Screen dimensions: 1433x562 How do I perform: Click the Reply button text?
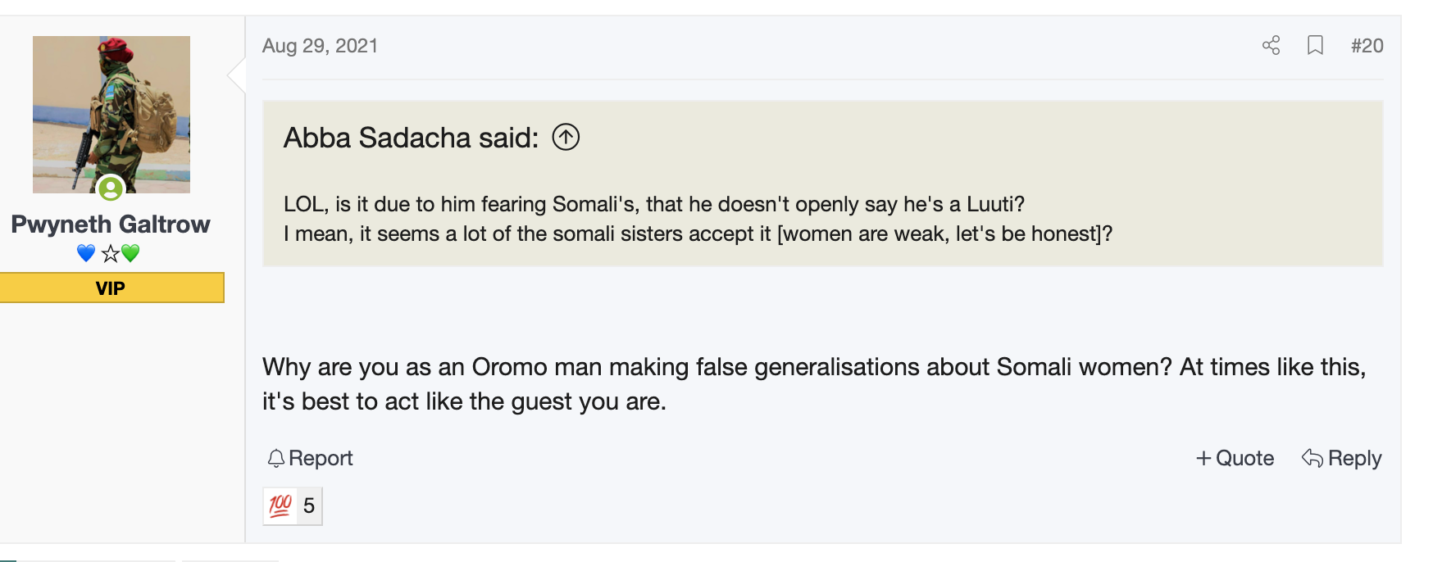[1354, 458]
